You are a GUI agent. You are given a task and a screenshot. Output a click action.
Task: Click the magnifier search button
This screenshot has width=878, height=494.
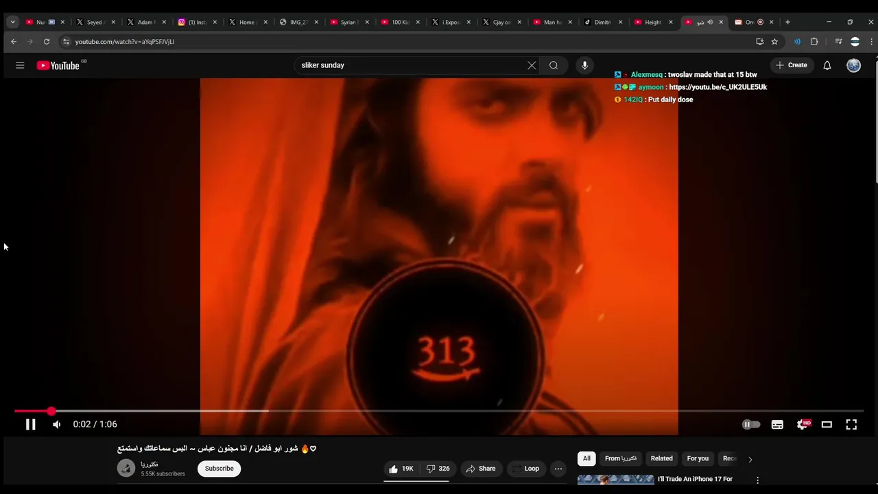(x=554, y=65)
